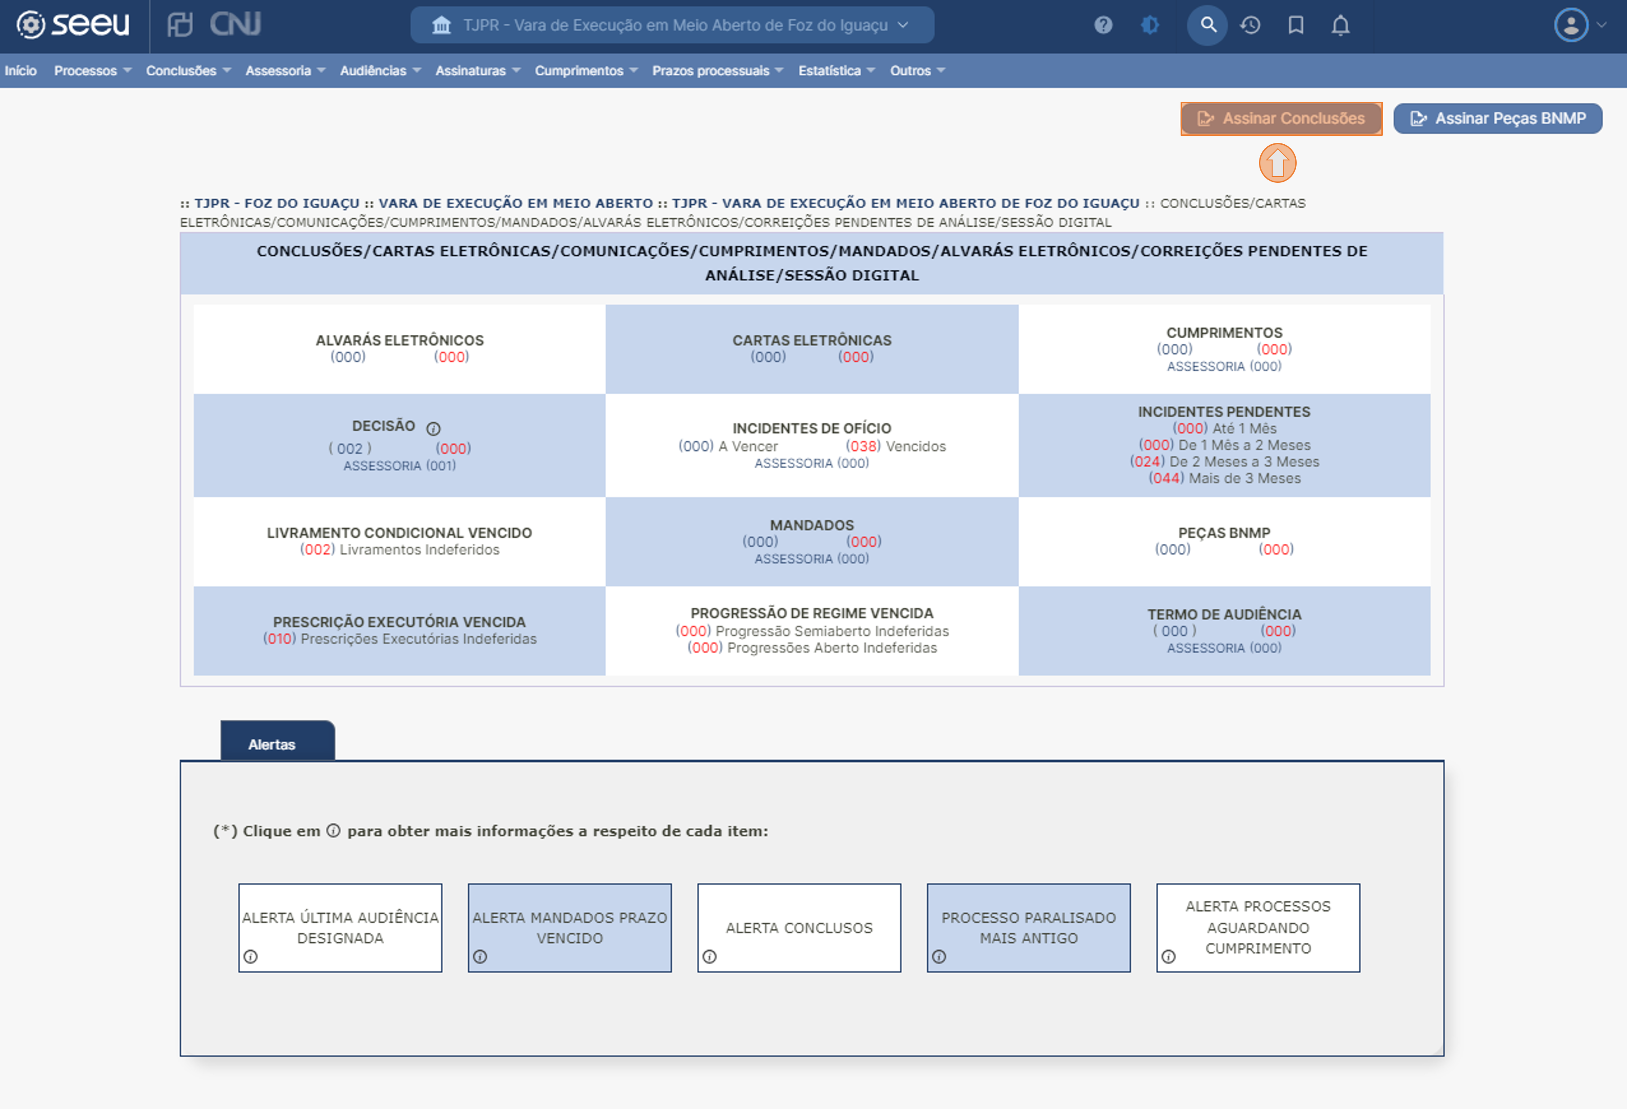Open the notifications bell icon
The image size is (1627, 1109).
point(1341,25)
